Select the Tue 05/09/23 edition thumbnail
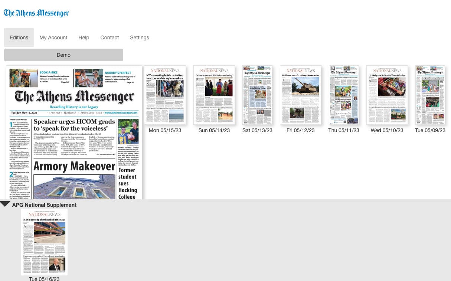The width and height of the screenshot is (451, 281). click(x=430, y=95)
